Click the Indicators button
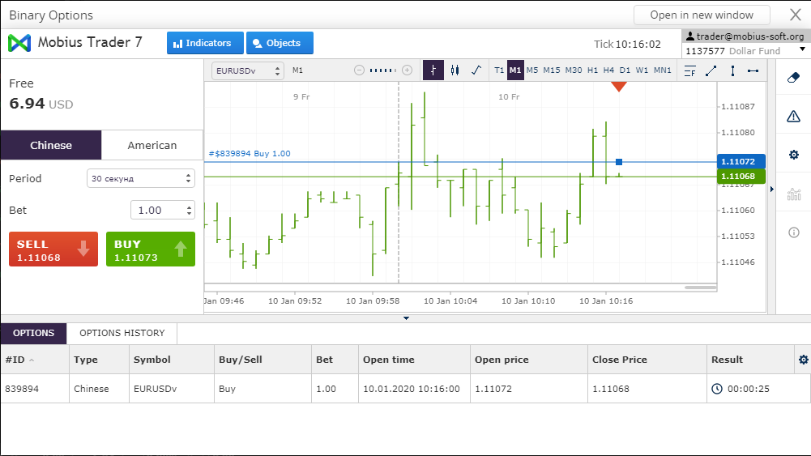 tap(205, 43)
